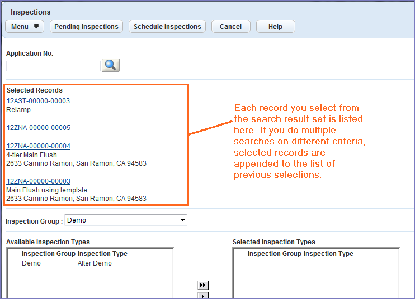Open the Menu dropdown button
Screen dimensions: 415x299
coord(25,27)
